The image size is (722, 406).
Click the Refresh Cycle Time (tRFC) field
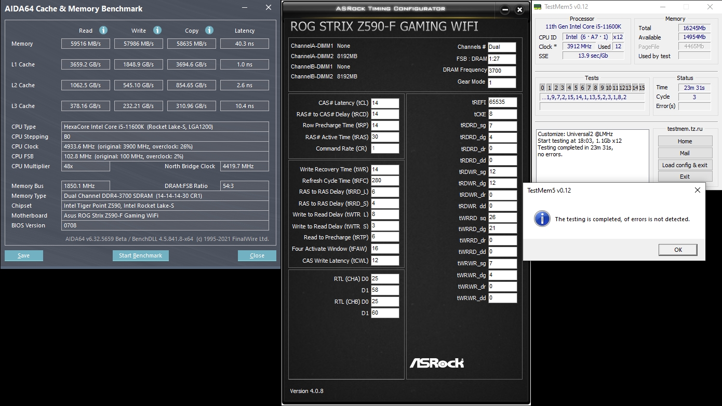(x=385, y=181)
